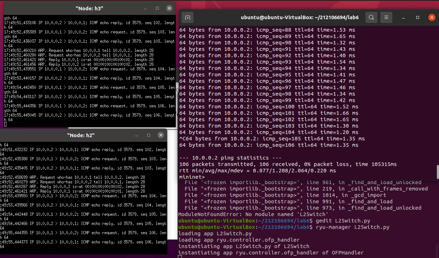The image size is (439, 258).
Task: Click the "gedit L2Switch.py" command line
Action: tap(343, 221)
